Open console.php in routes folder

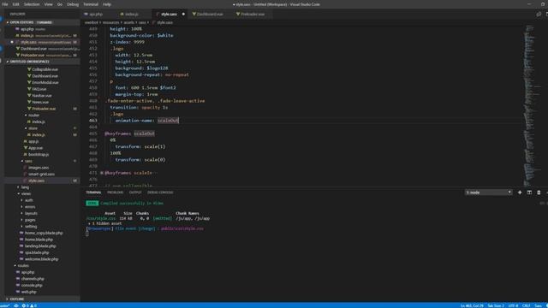32,285
